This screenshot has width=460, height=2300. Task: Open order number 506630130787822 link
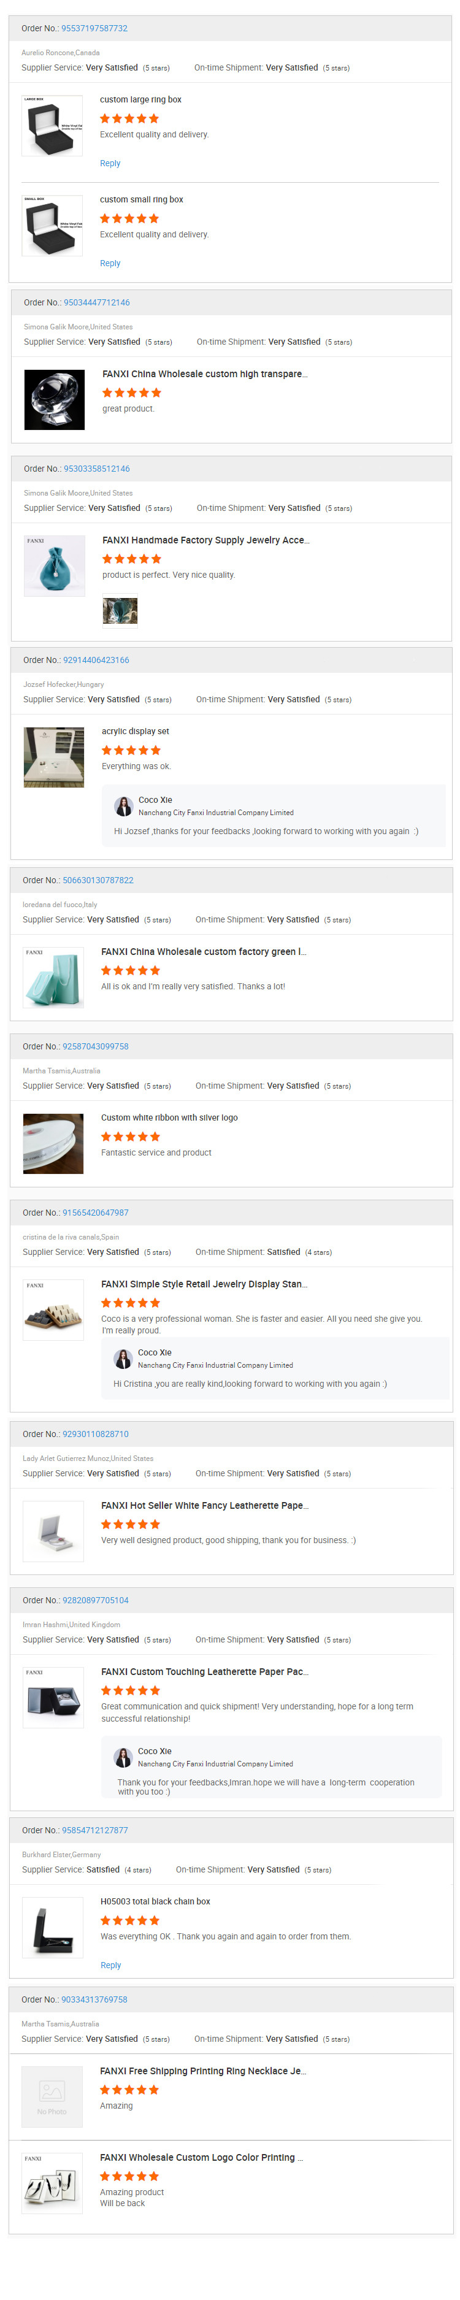(x=98, y=880)
